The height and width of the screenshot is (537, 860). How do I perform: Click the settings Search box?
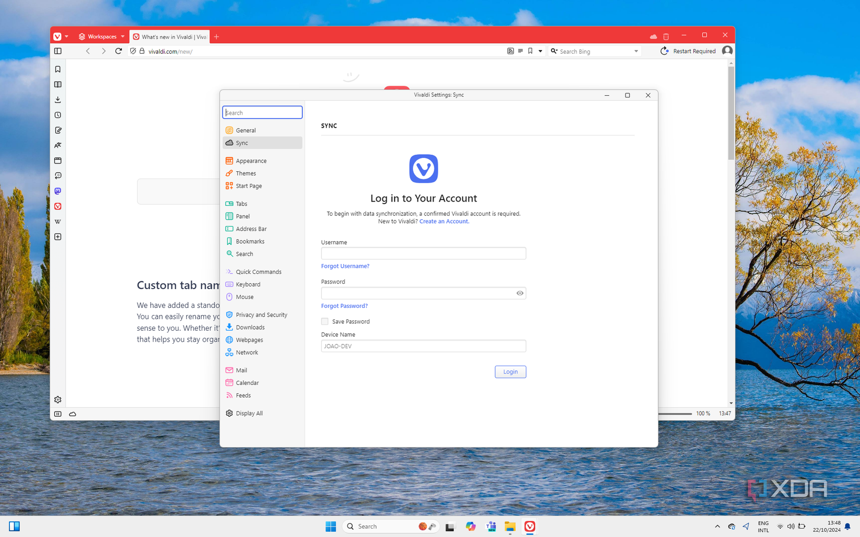point(262,113)
